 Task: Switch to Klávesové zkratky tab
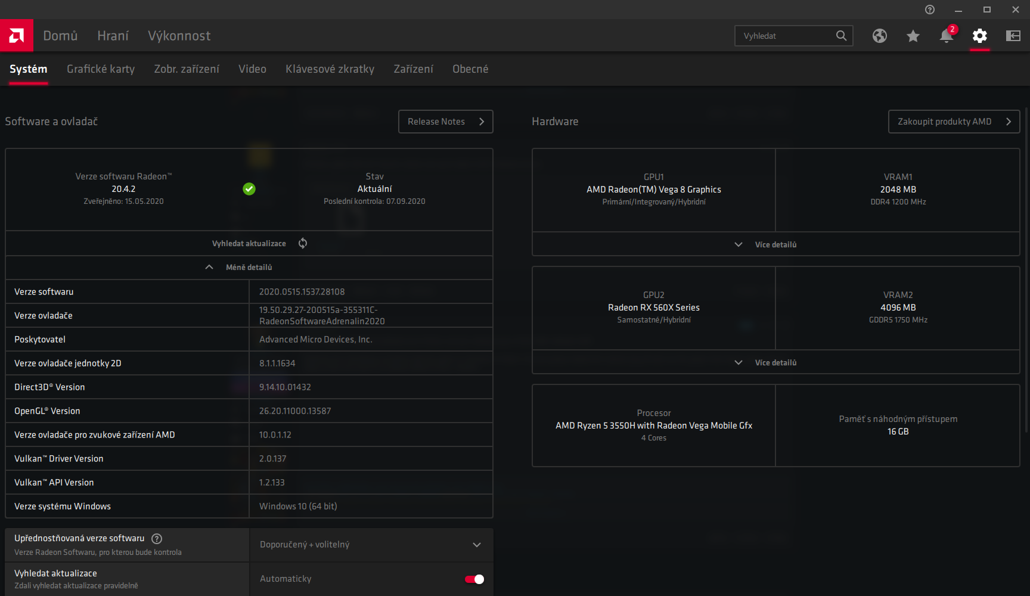point(330,69)
